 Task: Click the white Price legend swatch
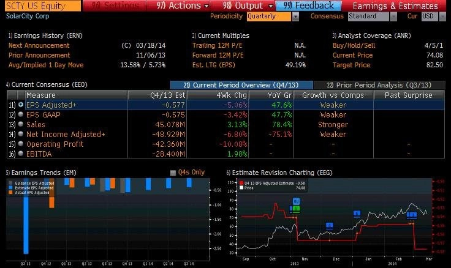[241, 188]
